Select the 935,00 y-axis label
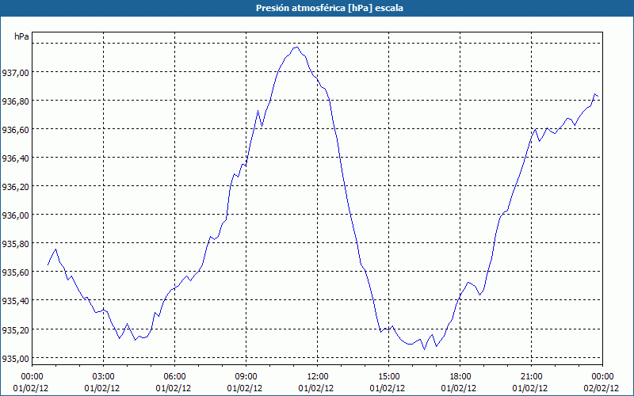634x396 pixels. pyautogui.click(x=16, y=359)
